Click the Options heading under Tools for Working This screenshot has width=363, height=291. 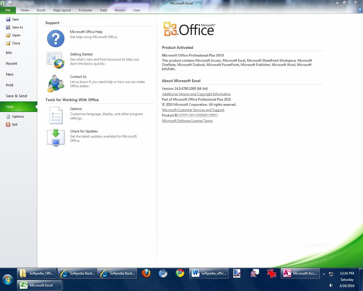pos(76,109)
